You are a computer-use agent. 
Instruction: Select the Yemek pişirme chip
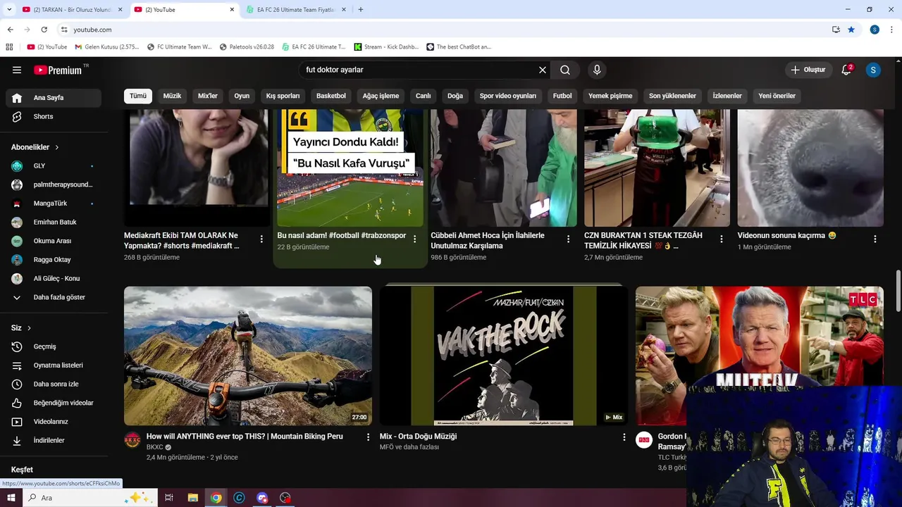[x=610, y=96]
